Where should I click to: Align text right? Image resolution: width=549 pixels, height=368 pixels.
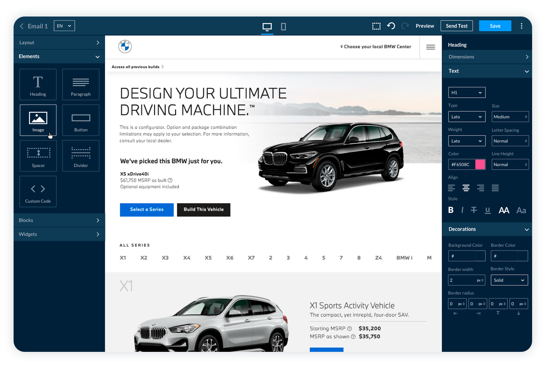click(x=480, y=188)
